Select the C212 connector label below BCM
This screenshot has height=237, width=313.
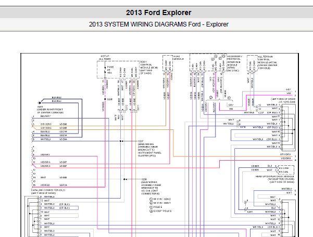127,108
